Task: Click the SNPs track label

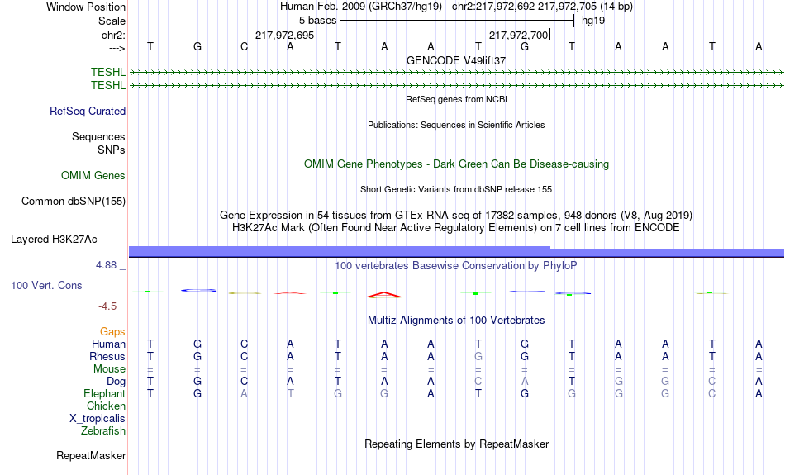Action: (112, 150)
